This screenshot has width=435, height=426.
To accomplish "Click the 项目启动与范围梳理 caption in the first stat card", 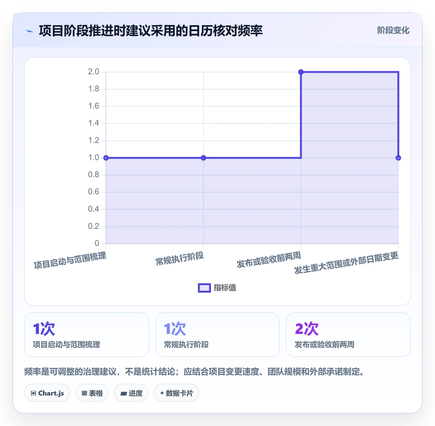I will pos(66,345).
